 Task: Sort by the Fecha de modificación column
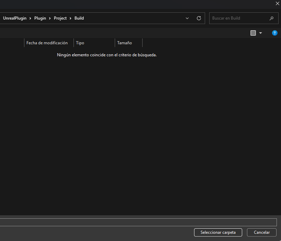tap(47, 43)
